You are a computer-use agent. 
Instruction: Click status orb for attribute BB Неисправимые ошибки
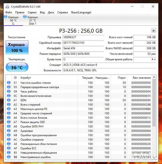click(x=9, y=157)
